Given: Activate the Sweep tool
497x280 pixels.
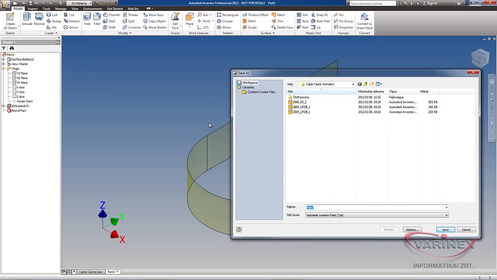Looking at the screenshot, I should [x=54, y=21].
